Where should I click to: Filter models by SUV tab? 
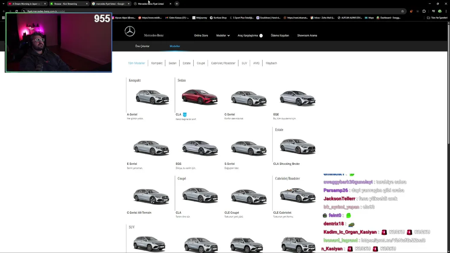(244, 63)
